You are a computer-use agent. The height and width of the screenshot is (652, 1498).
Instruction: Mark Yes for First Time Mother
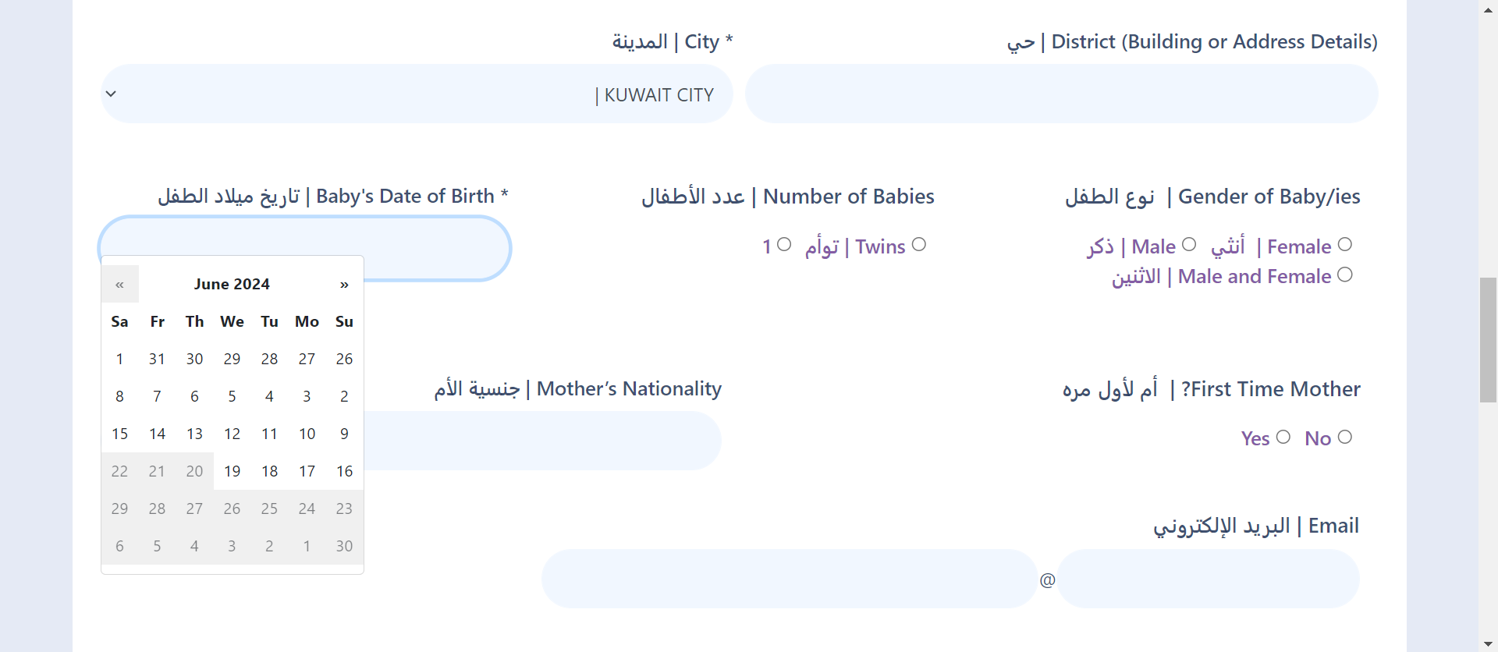point(1283,437)
